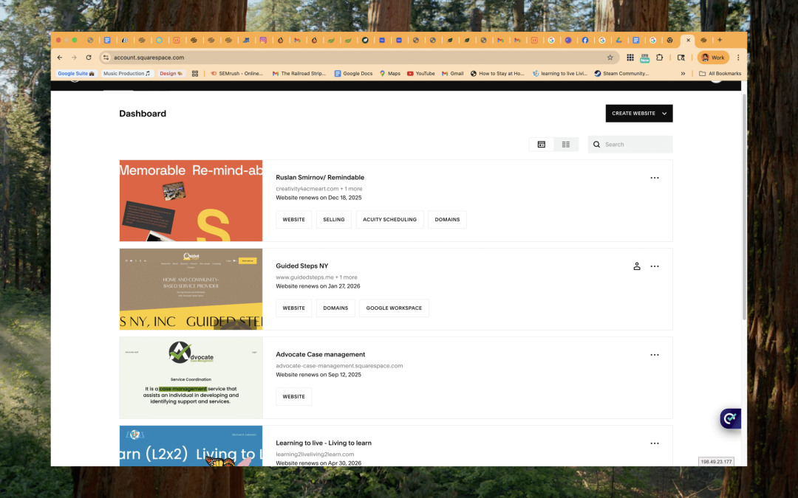
Task: Open contributor settings on Guided Steps NY card
Action: pyautogui.click(x=637, y=266)
